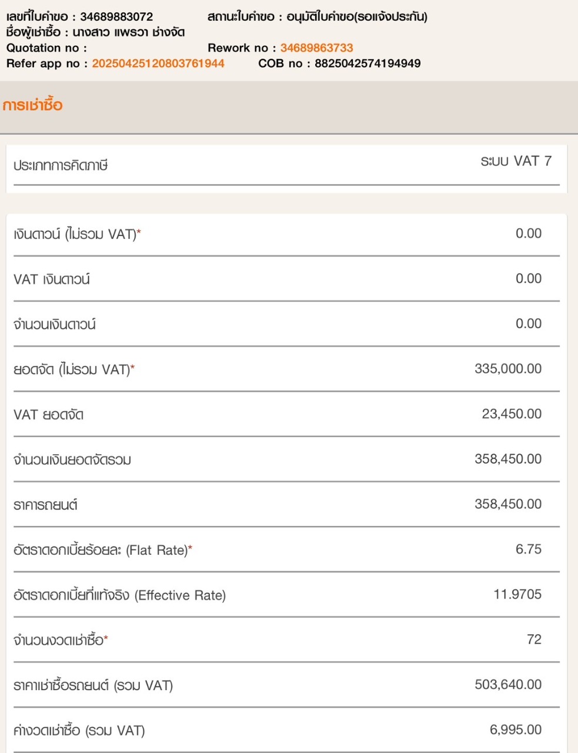Image resolution: width=578 pixels, height=753 pixels.
Task: Click the จำนวนเงินยอดจัดรวม amount
Action: 508,459
